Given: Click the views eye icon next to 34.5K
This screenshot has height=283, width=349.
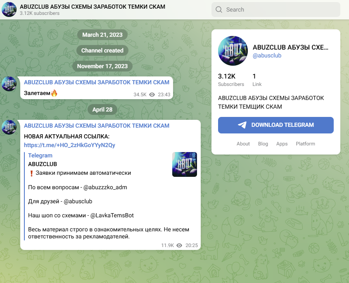Looking at the screenshot, I should (x=152, y=95).
